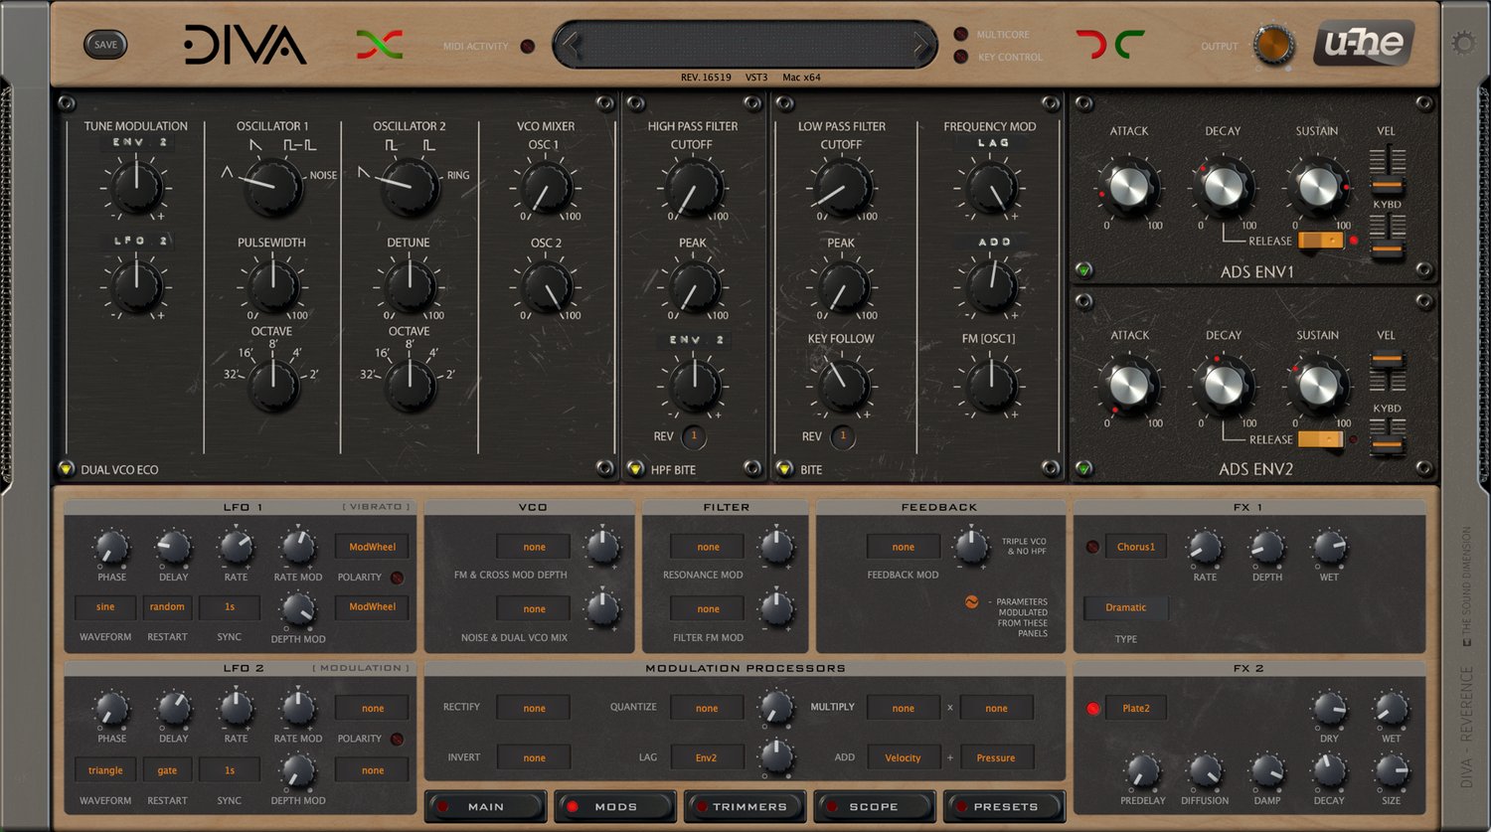Toggle the FX 1 power LED
1491x832 pixels.
[x=1093, y=547]
